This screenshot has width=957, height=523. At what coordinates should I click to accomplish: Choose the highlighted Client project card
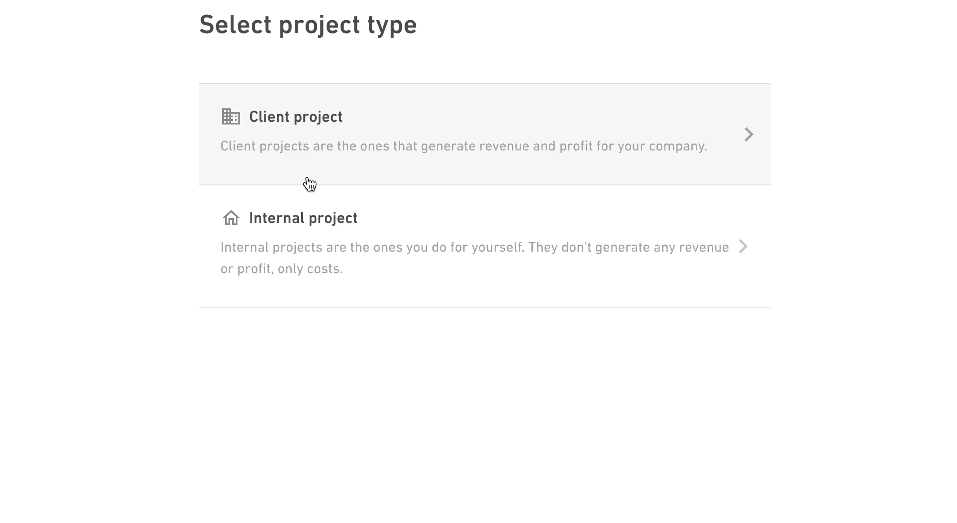tap(485, 134)
